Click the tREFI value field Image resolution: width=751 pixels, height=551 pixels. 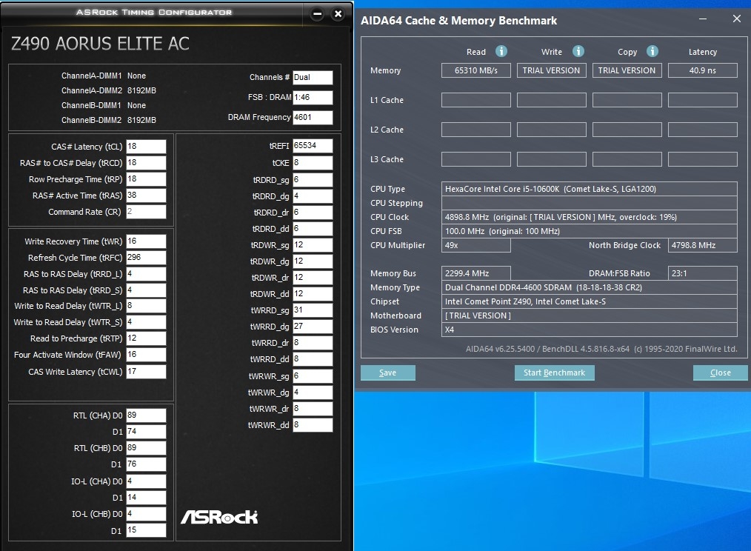313,146
